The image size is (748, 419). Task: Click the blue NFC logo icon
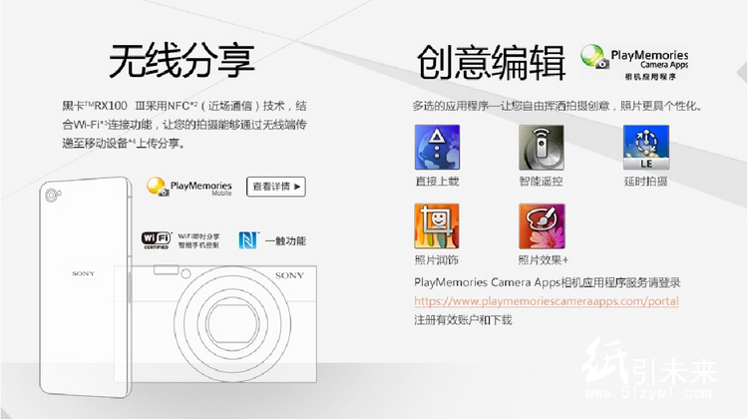coord(248,240)
